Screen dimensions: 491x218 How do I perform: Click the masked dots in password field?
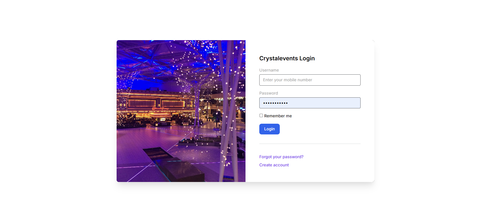275,103
